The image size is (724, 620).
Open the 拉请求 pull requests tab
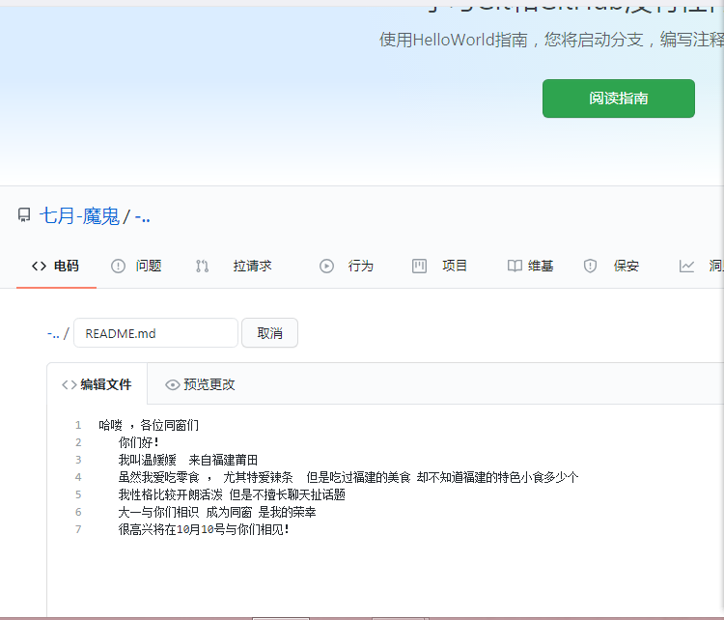(235, 266)
